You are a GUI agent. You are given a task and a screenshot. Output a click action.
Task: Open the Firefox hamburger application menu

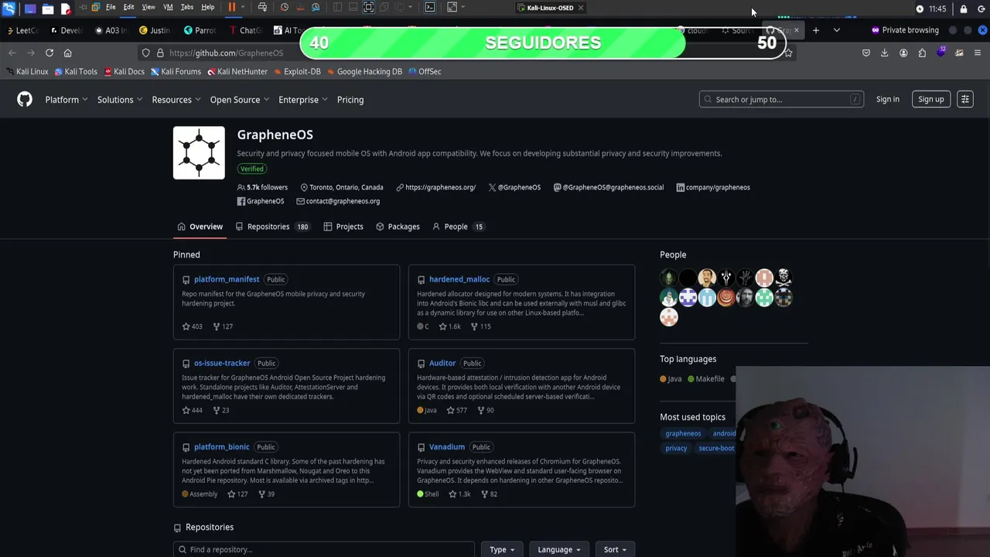(x=978, y=53)
